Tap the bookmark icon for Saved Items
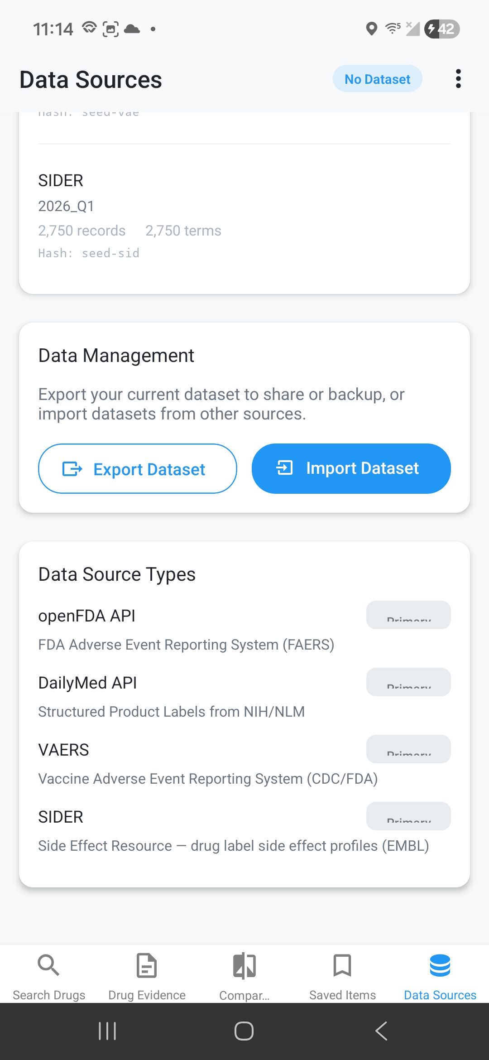Image resolution: width=489 pixels, height=1060 pixels. coord(342,965)
